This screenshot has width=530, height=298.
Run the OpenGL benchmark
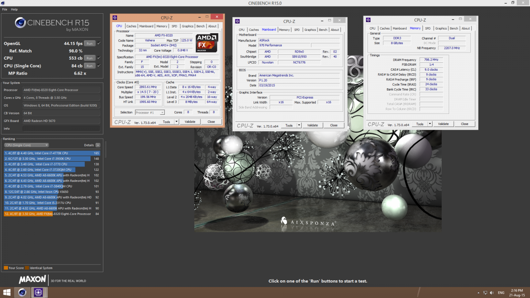click(90, 43)
